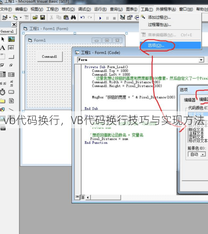Expand the Add Form dropdown arrow
This screenshot has width=208, height=234.
click(x=21, y=17)
